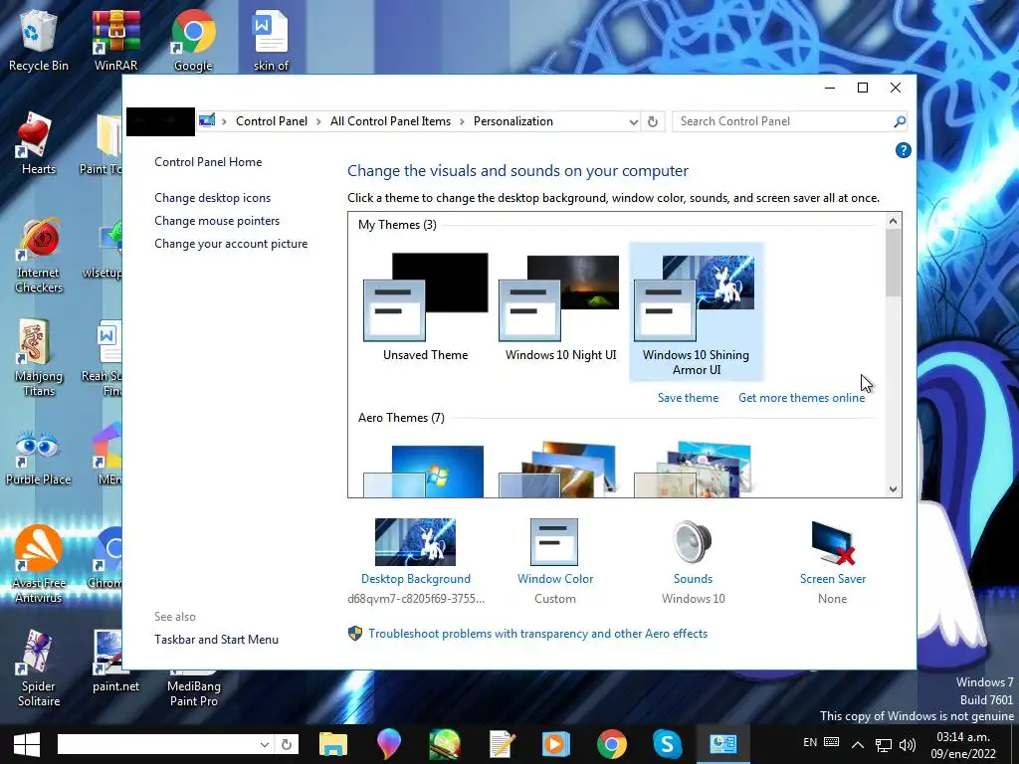Click Get more themes online link
1019x764 pixels.
(x=801, y=398)
